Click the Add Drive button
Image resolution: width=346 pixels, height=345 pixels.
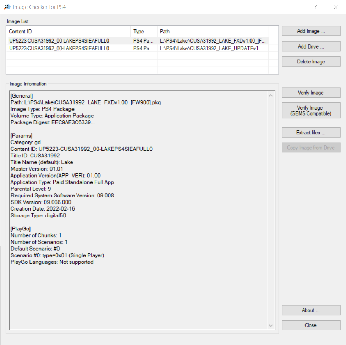point(311,46)
